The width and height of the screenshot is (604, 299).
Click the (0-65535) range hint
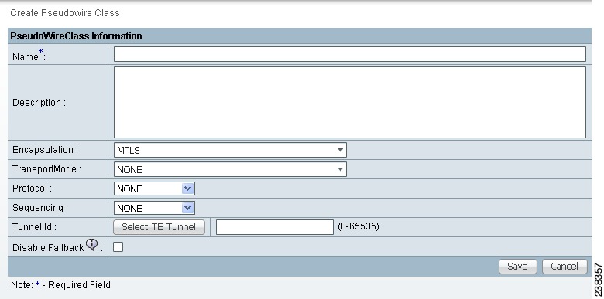pos(359,226)
